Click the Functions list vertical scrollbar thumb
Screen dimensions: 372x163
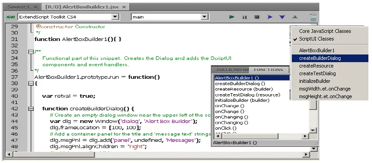(313, 104)
